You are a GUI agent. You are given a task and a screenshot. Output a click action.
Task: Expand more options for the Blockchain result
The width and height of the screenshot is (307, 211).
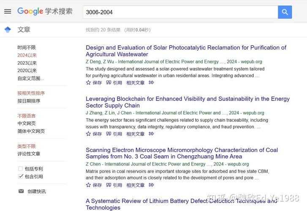pyautogui.click(x=151, y=134)
